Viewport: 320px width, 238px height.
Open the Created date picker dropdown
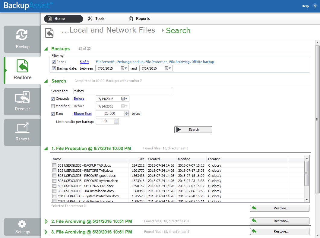(124, 99)
